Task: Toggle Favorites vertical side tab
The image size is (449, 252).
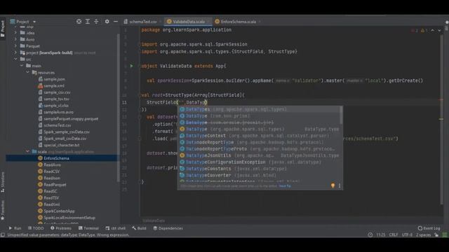Action: tap(3, 210)
